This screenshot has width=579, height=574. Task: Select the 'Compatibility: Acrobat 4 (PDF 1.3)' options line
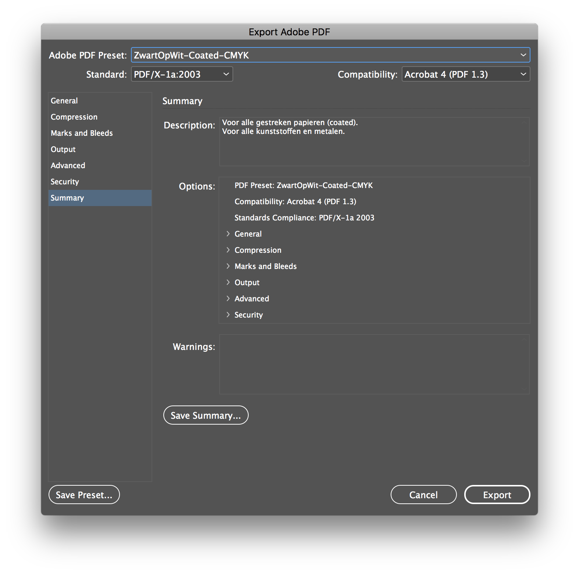point(374,202)
